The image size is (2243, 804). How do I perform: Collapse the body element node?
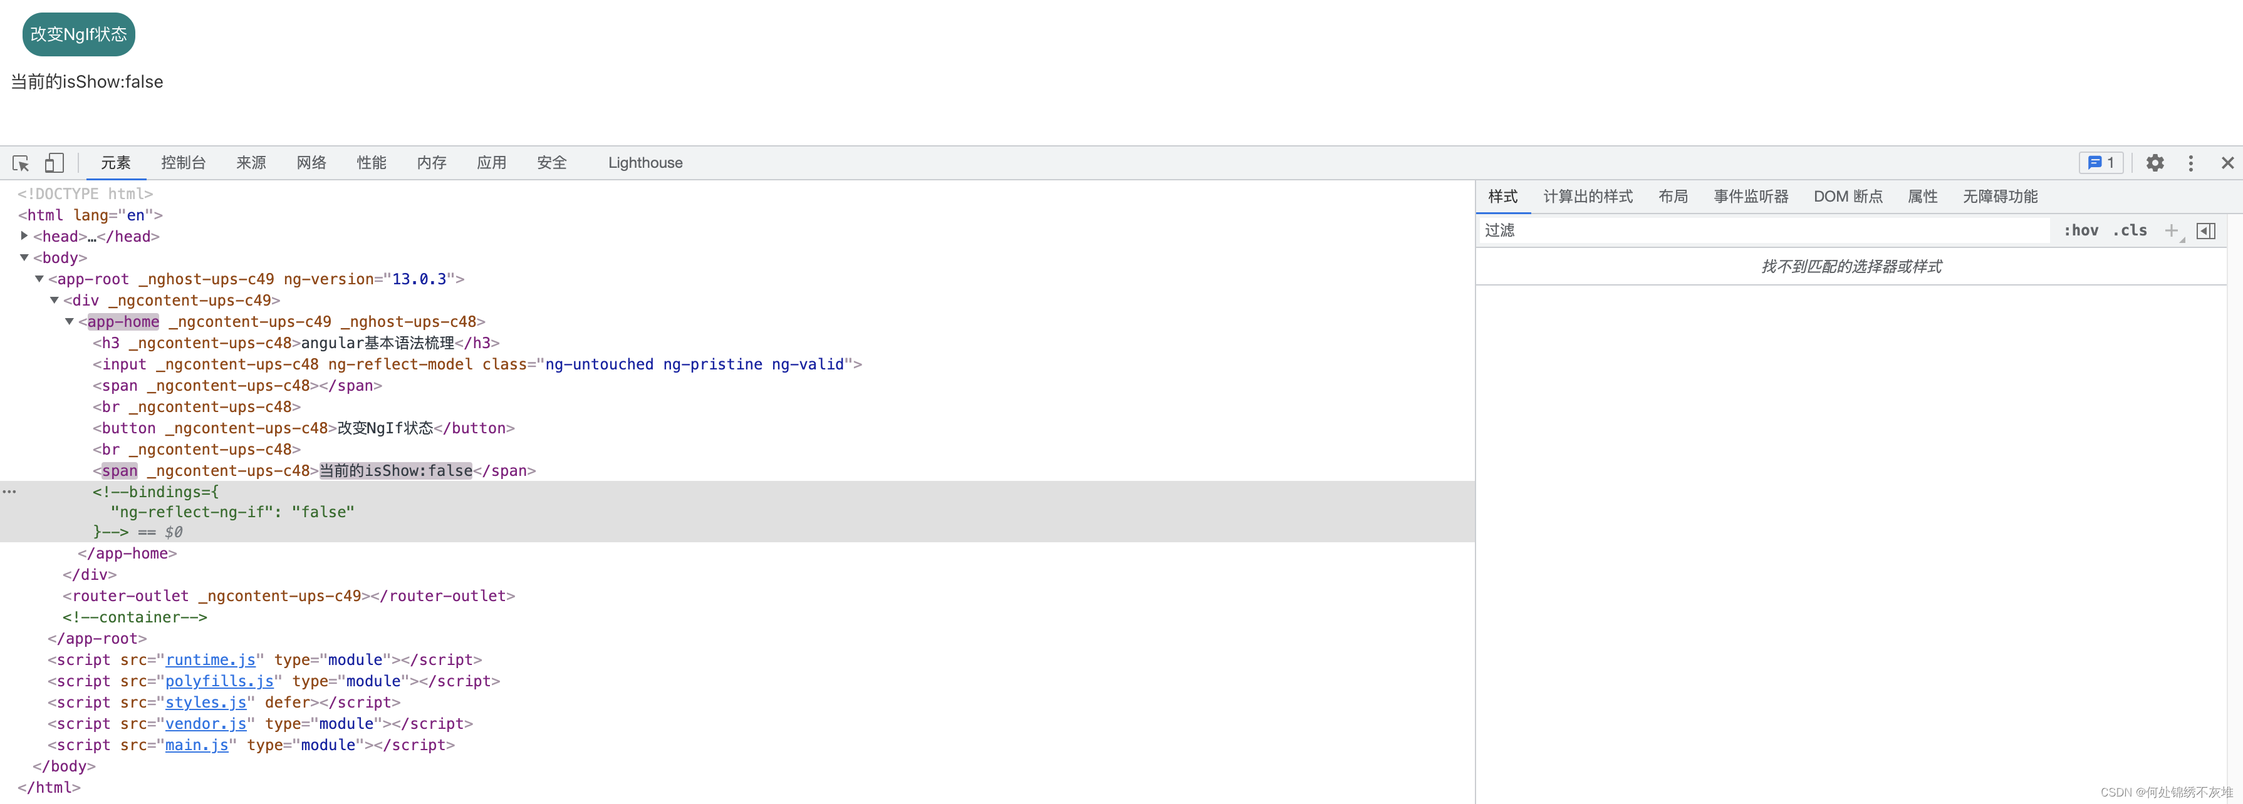click(x=24, y=257)
